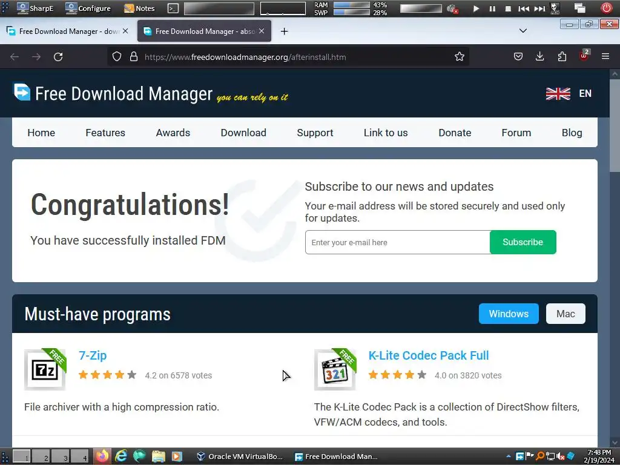Click the red power shutdown icon

click(x=607, y=8)
